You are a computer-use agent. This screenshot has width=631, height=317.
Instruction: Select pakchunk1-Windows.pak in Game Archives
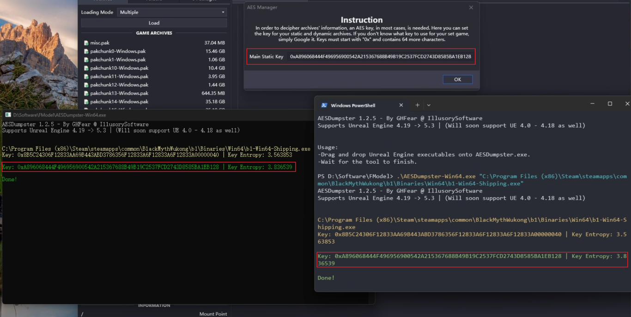pyautogui.click(x=118, y=60)
